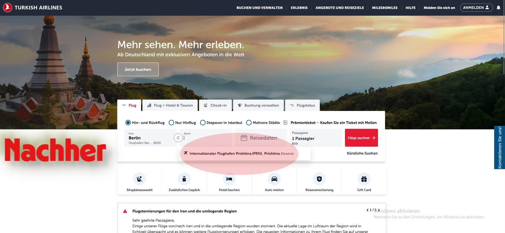Click the Gift Card present icon
Viewport: 505px width, 233px height.
364,179
